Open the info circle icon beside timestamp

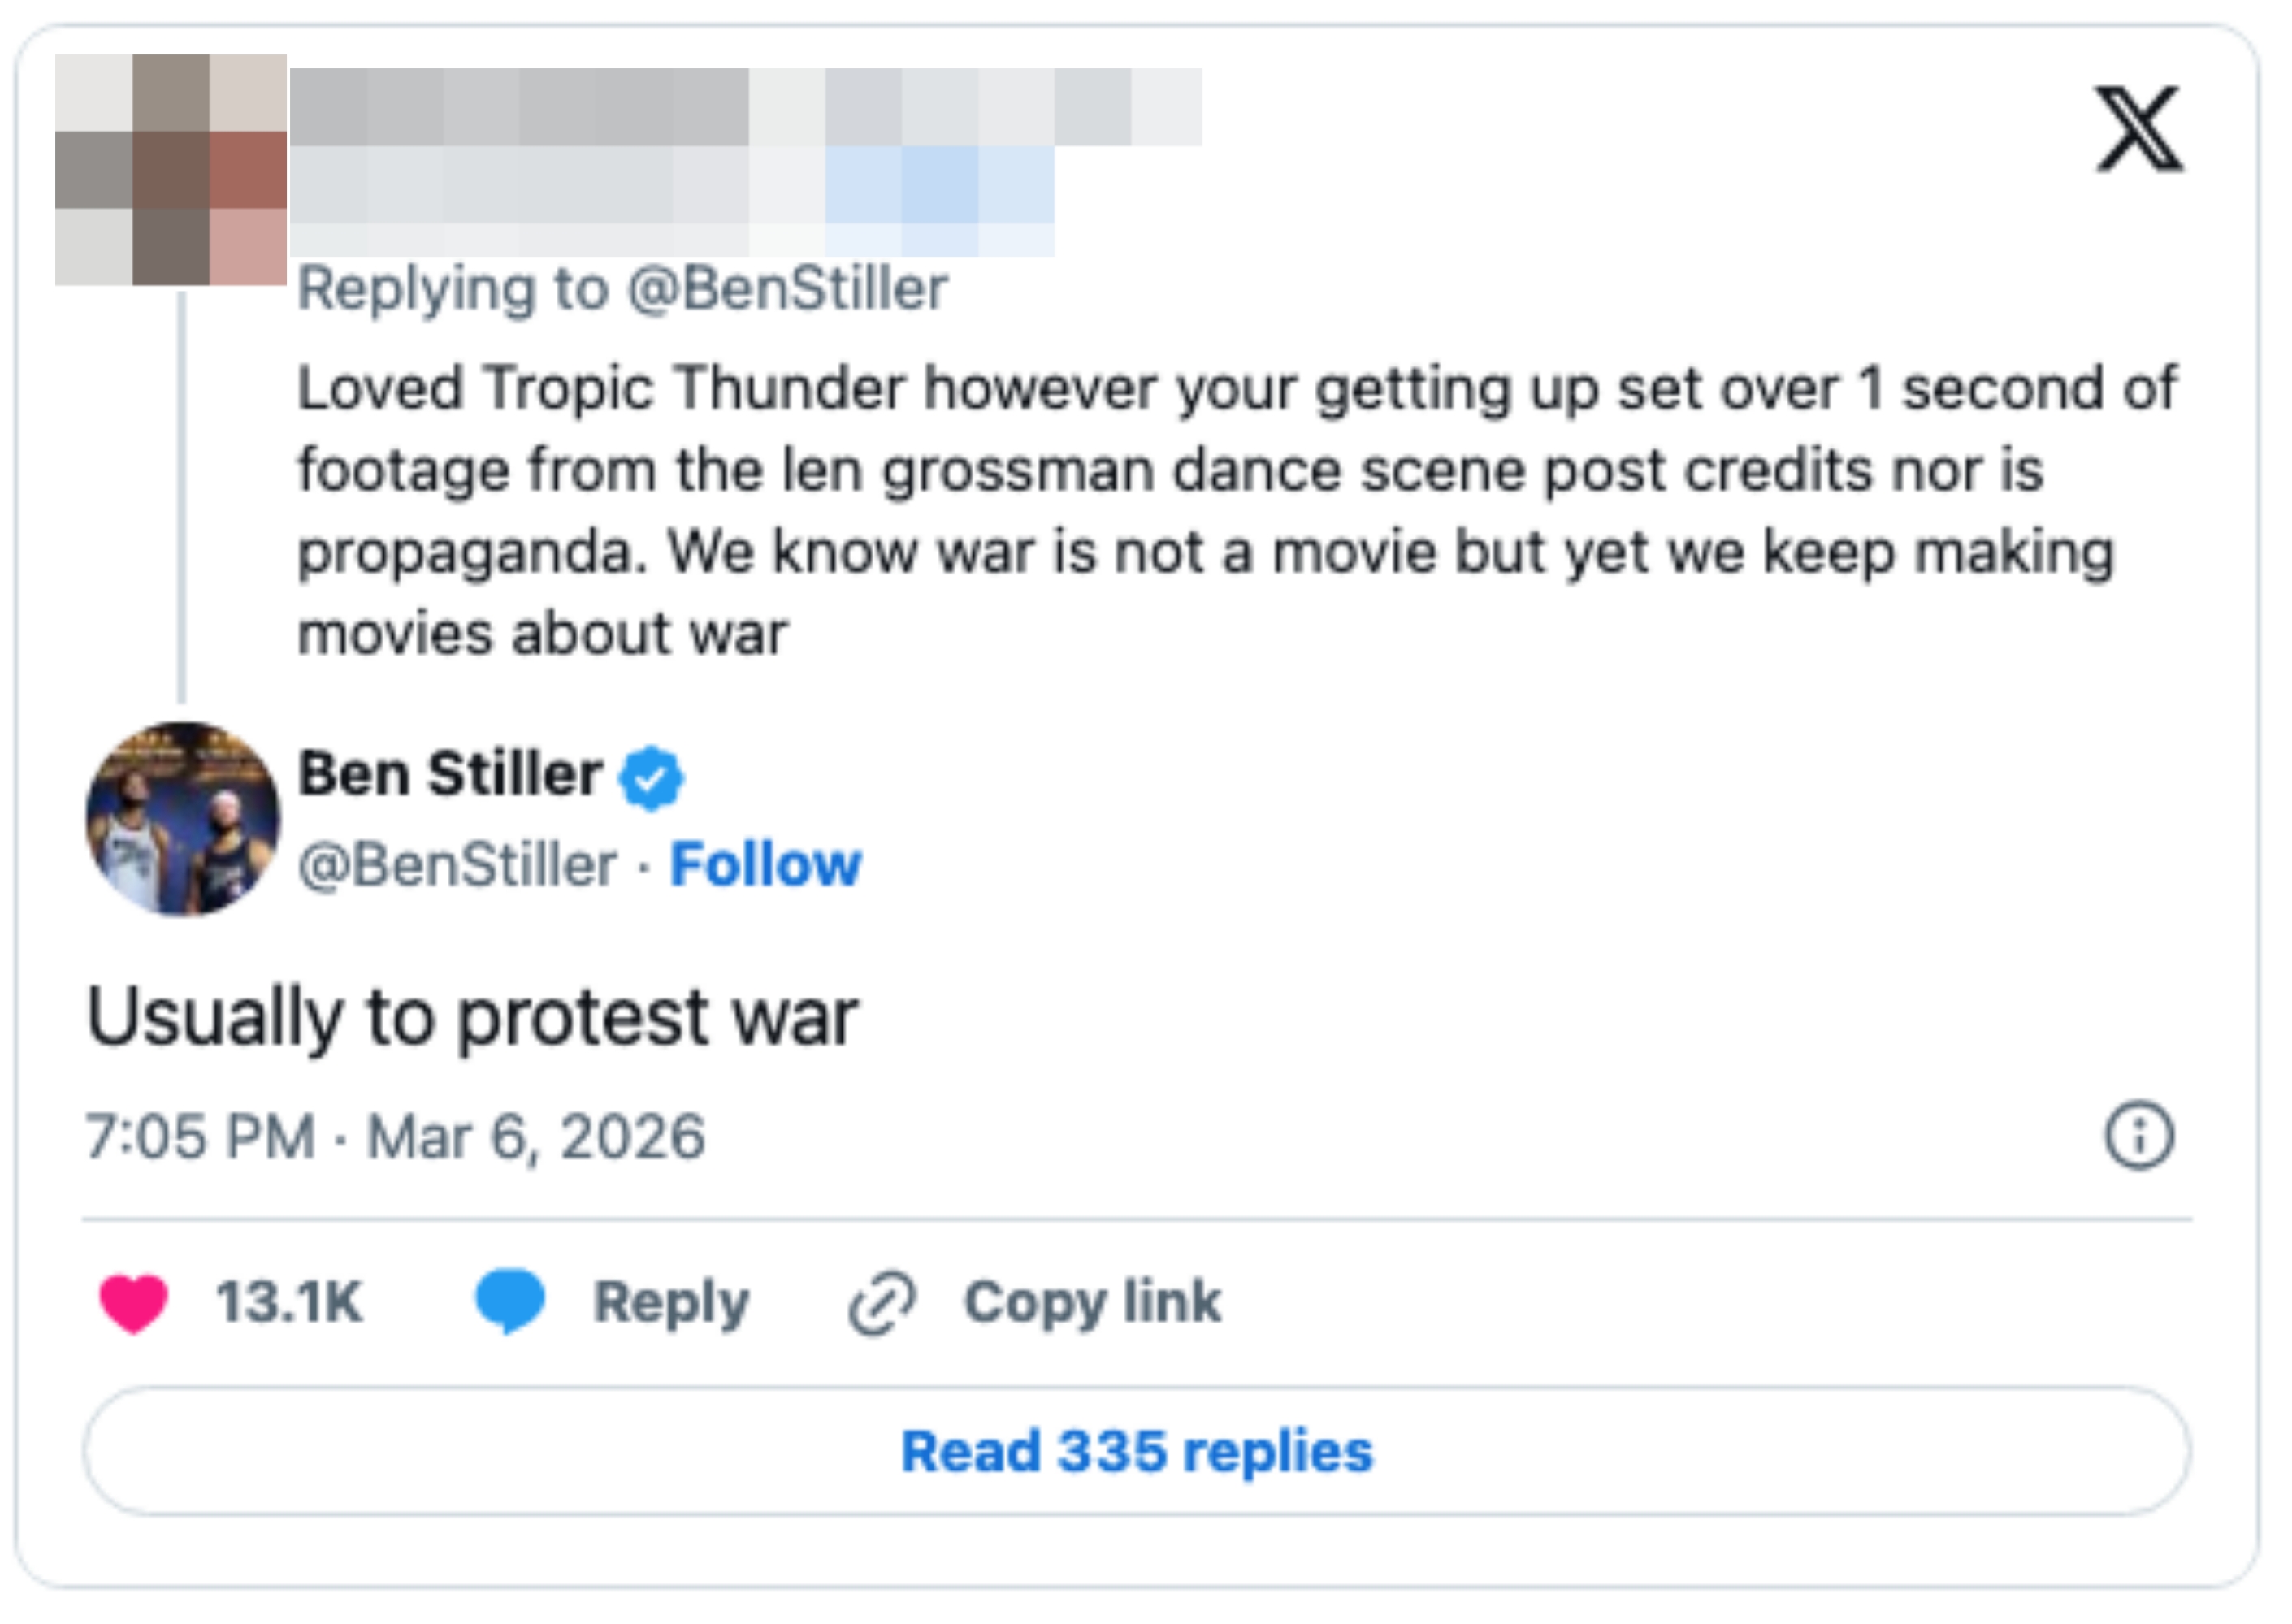[x=2139, y=1136]
